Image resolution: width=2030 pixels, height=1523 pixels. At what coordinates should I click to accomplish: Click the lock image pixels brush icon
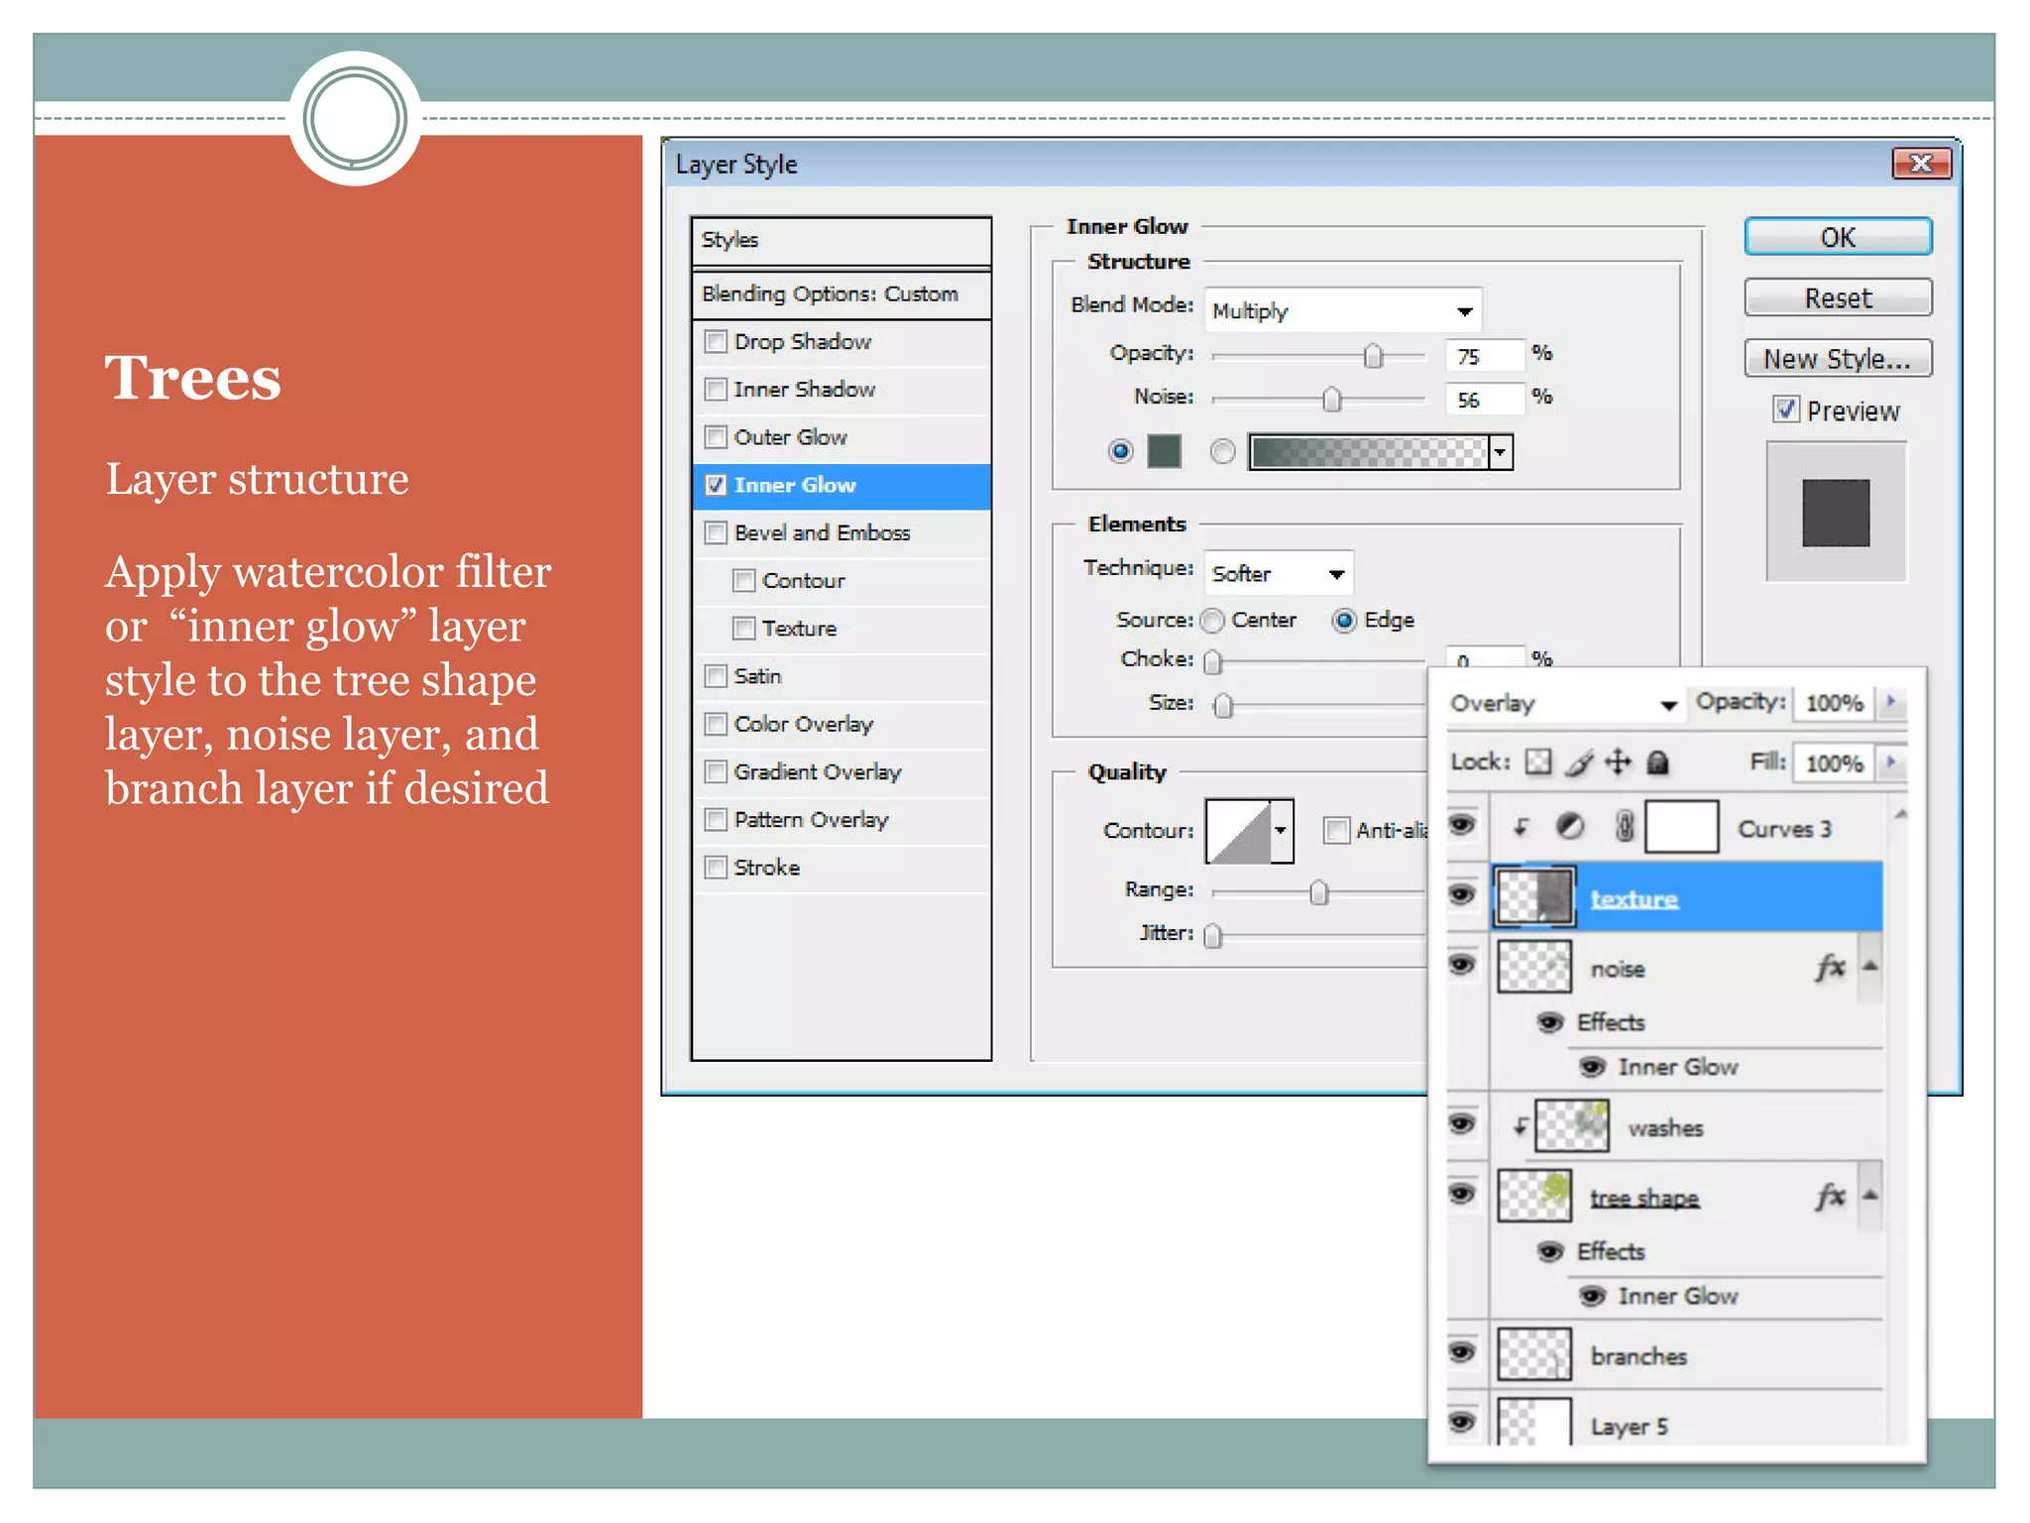point(1579,761)
